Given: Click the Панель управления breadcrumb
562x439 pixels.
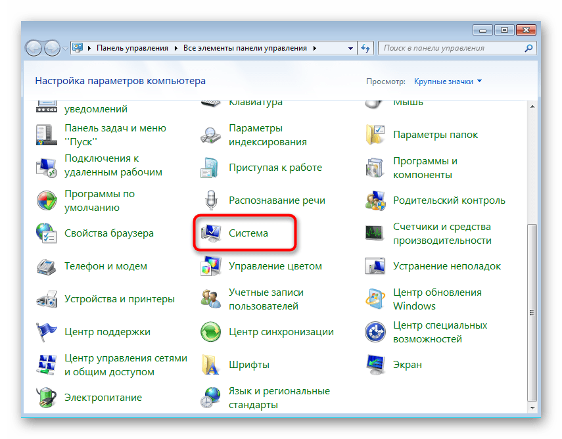Looking at the screenshot, I should click(132, 48).
